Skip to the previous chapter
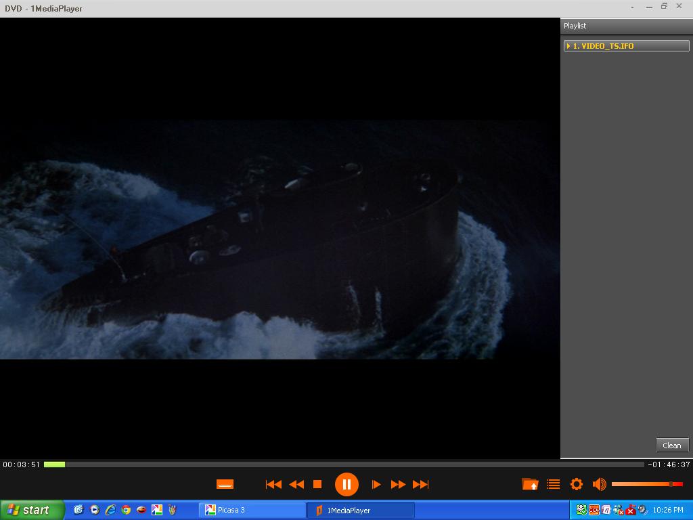 (x=273, y=484)
